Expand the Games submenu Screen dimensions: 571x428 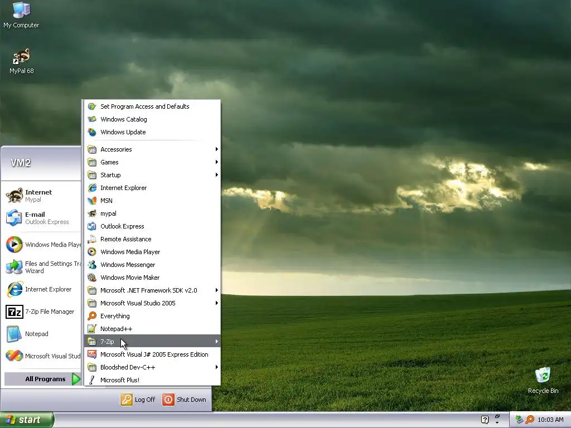tap(153, 162)
